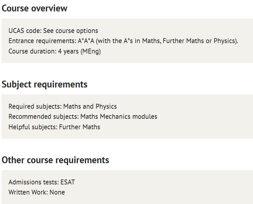
Task: Click the "4 years (MEng)" duration text
Action: coord(79,52)
